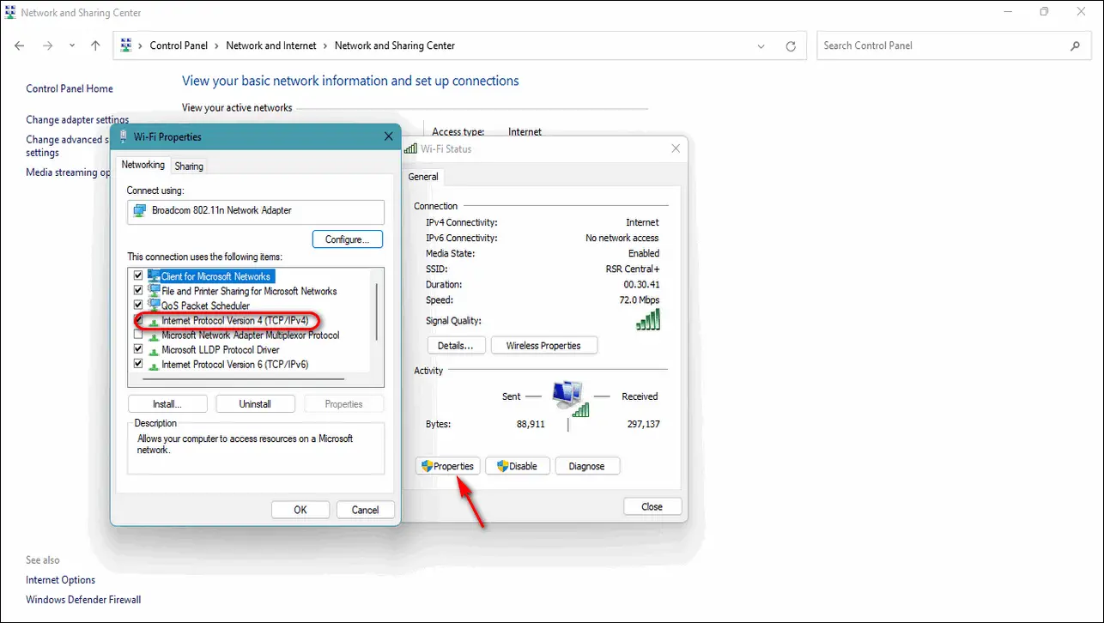The height and width of the screenshot is (623, 1104).
Task: Cancel the Wi-Fi Properties dialog
Action: pyautogui.click(x=365, y=510)
